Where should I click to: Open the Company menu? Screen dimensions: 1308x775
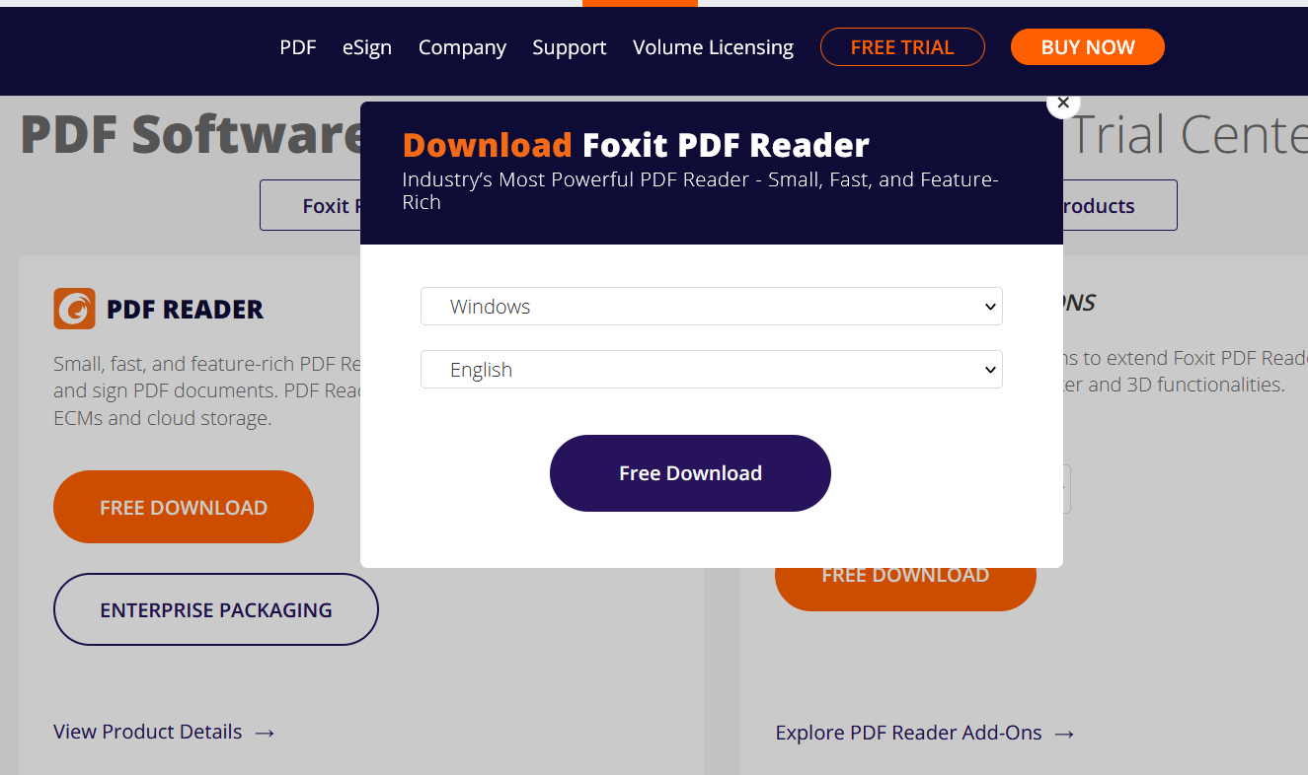point(462,47)
